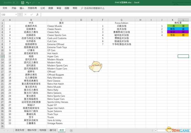Switch to the 插入 ribbon tab
This screenshot has height=133, width=191.
(x=22, y=8)
